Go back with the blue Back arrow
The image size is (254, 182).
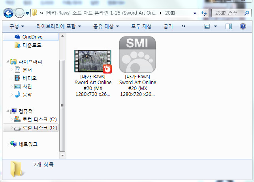(x=8, y=13)
